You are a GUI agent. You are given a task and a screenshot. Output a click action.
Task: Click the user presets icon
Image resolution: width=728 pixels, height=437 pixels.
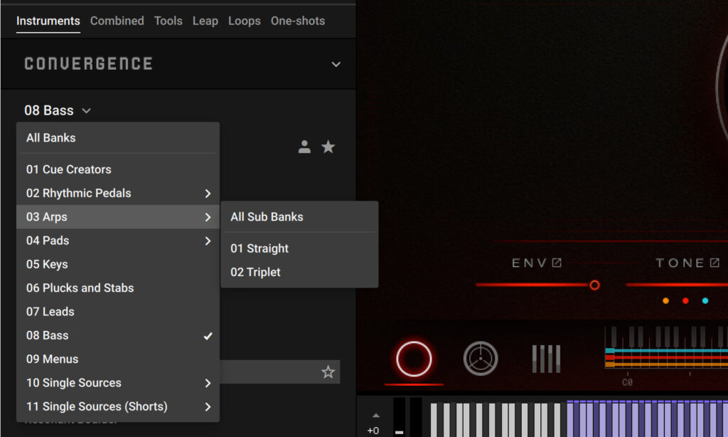point(304,147)
